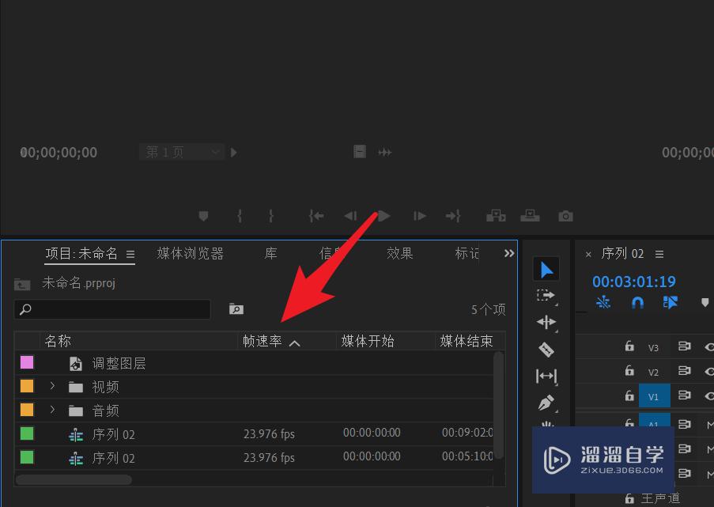The width and height of the screenshot is (714, 507).
Task: Toggle Linked Selection in the timeline
Action: click(x=671, y=302)
